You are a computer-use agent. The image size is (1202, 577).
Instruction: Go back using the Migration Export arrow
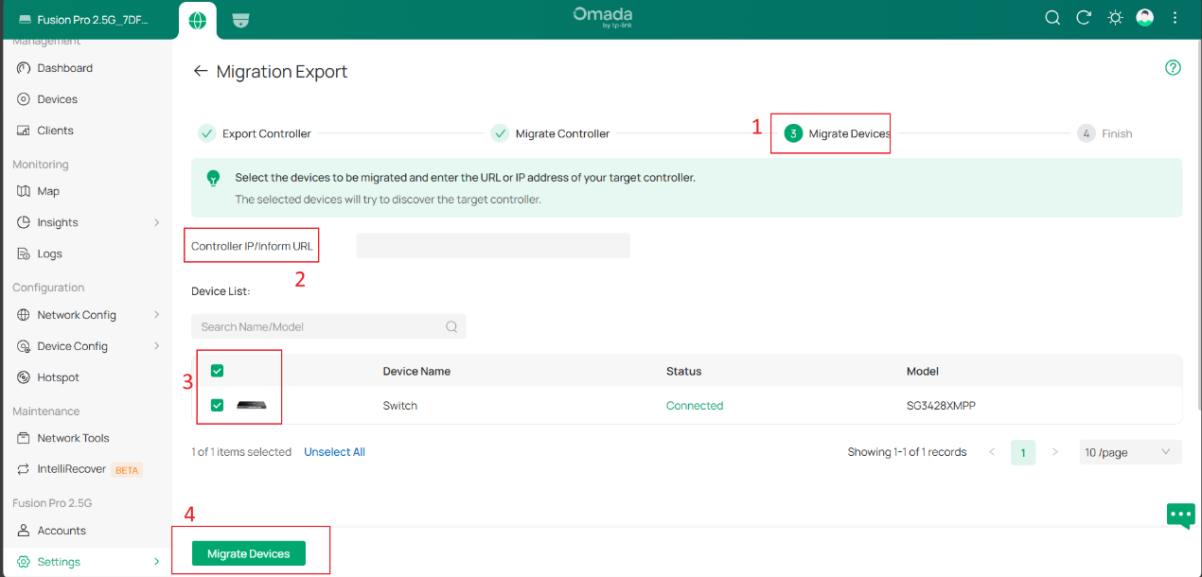200,71
